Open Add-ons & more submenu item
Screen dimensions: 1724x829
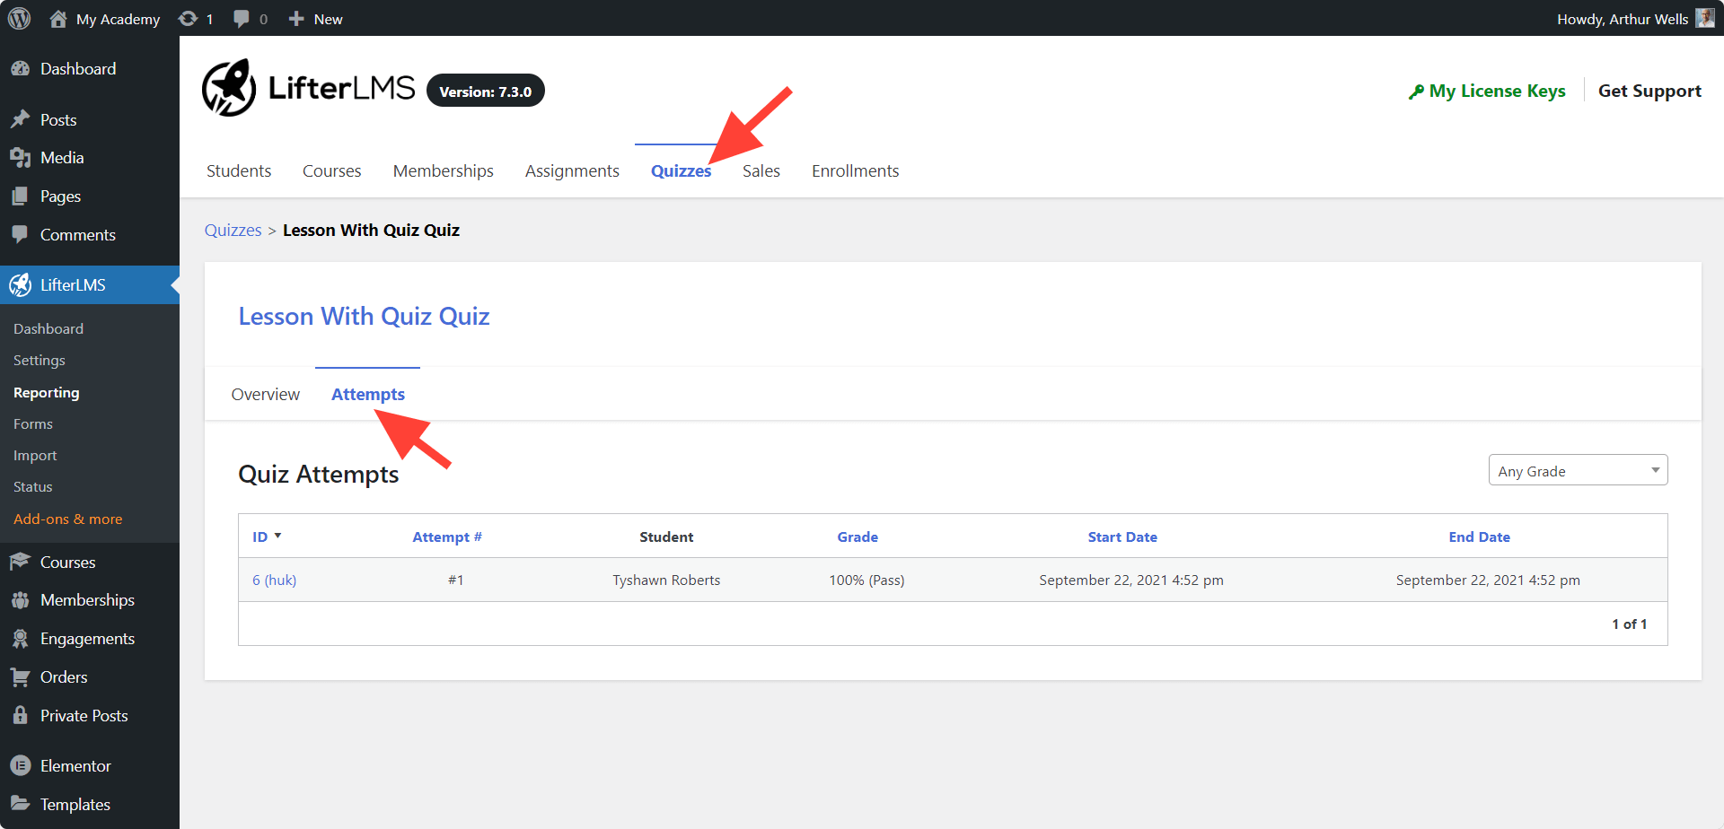point(68,519)
